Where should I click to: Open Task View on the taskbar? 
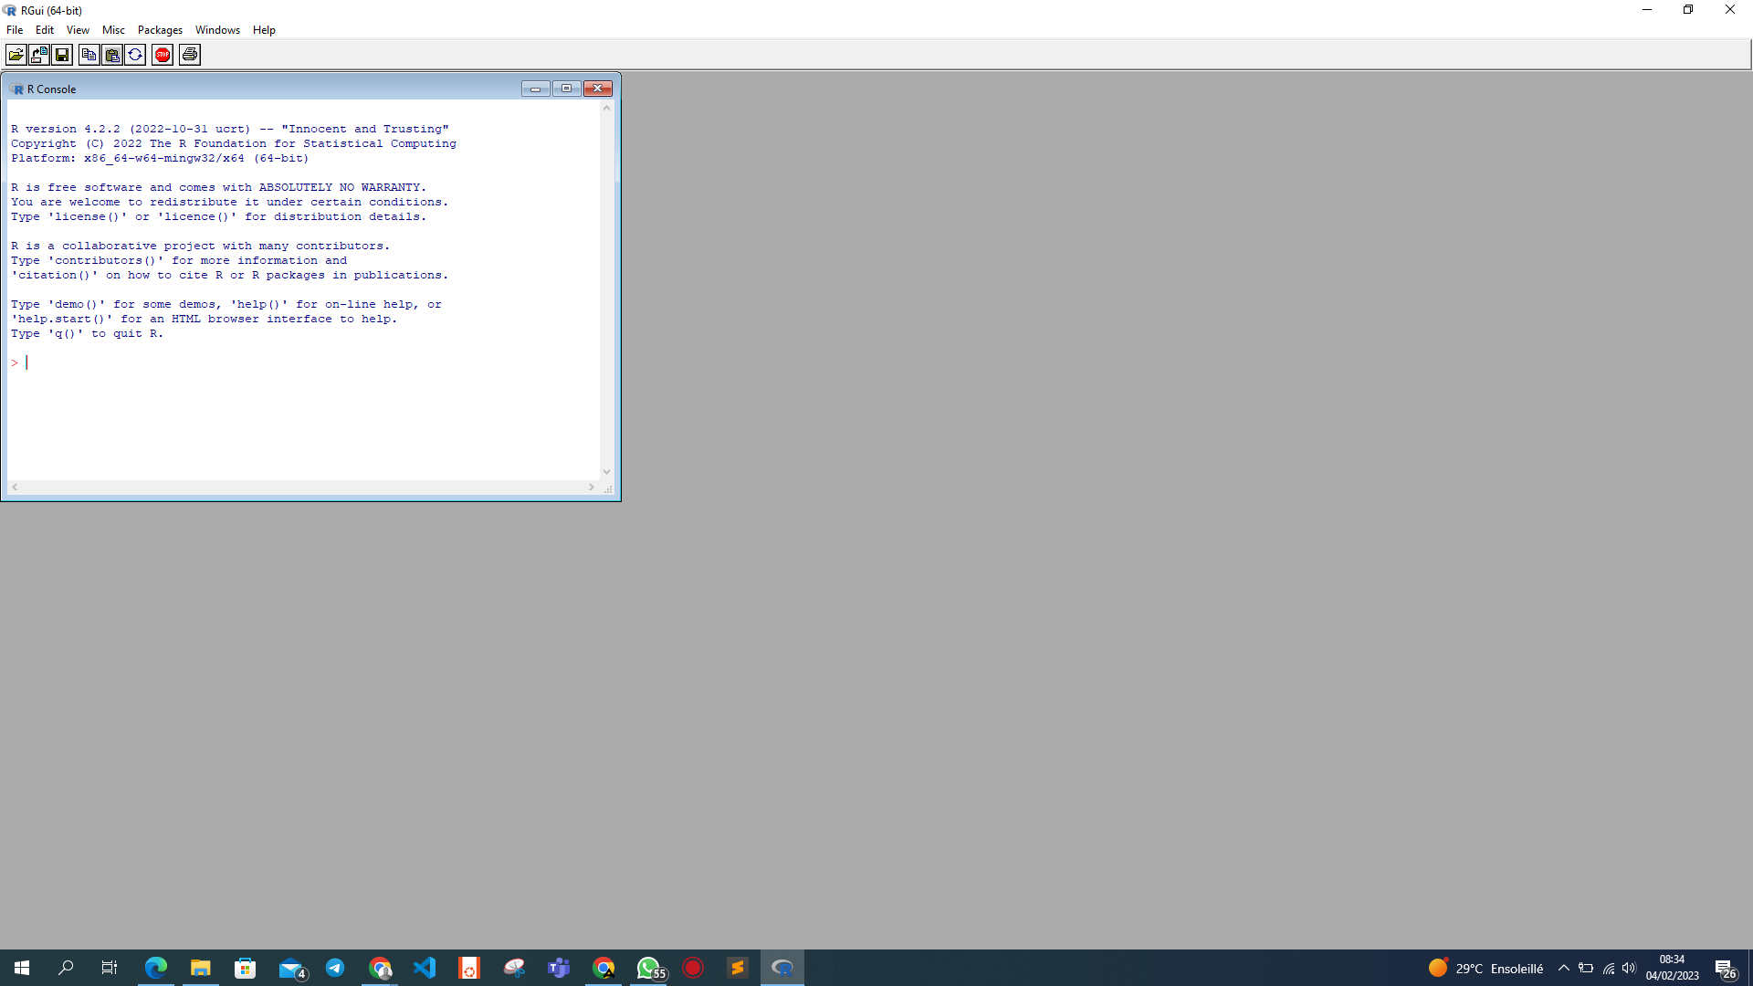[110, 968]
